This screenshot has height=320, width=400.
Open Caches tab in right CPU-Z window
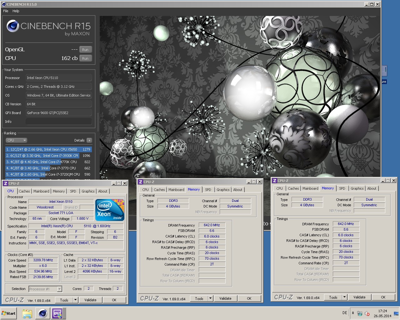click(x=293, y=188)
